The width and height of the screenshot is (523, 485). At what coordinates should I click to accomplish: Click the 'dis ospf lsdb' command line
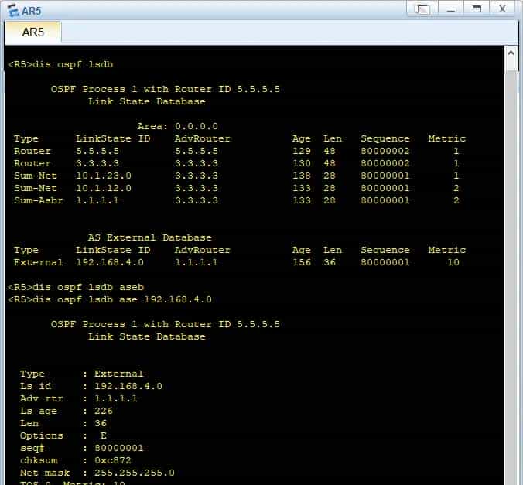coord(60,64)
